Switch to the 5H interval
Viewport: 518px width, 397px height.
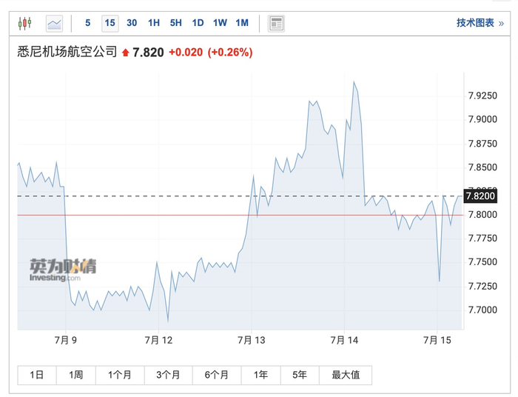click(175, 23)
